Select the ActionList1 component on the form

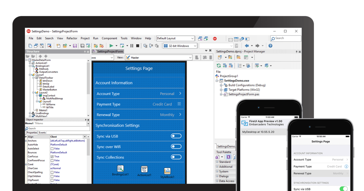144,169
